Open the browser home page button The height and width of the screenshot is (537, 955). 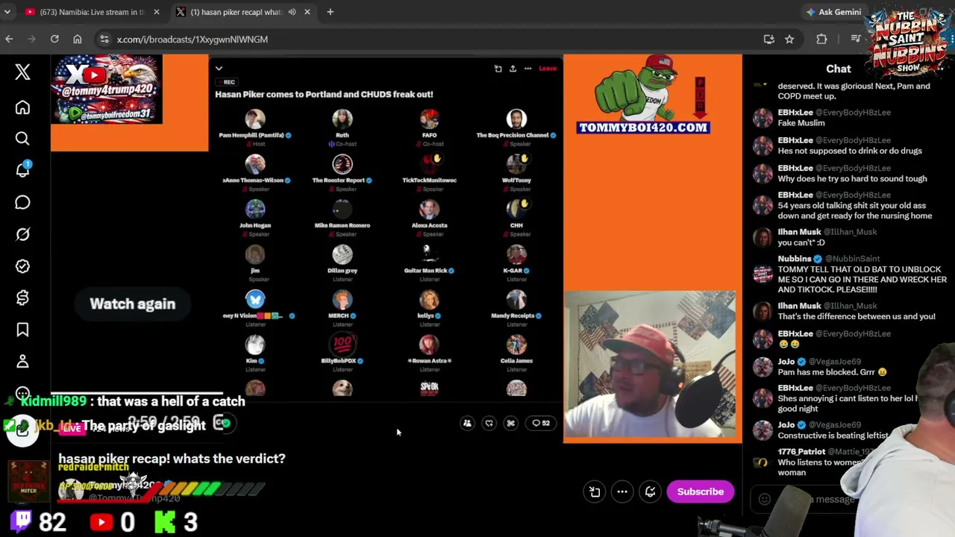click(x=78, y=39)
